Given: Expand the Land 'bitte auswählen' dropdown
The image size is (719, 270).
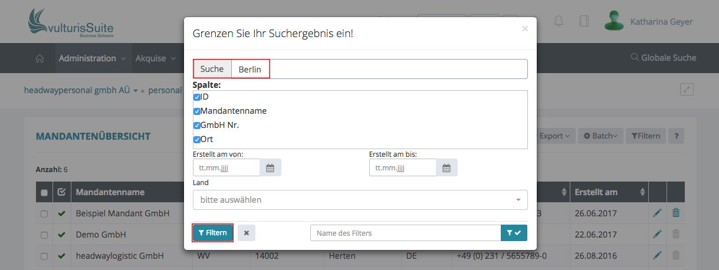Looking at the screenshot, I should coord(360,200).
